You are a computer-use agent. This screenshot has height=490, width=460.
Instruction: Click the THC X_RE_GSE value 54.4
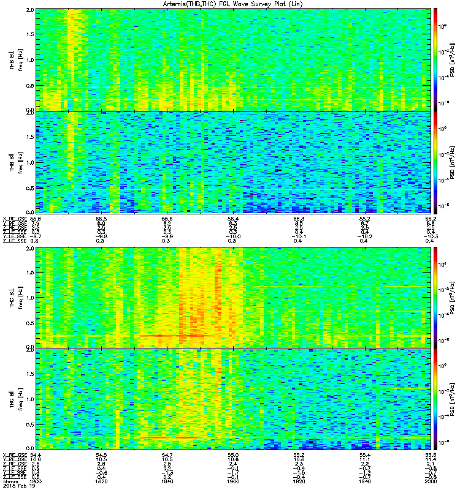click(x=36, y=455)
